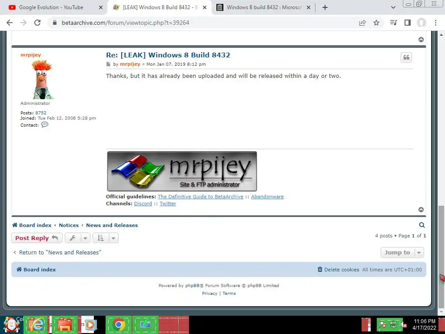Image resolution: width=445 pixels, height=334 pixels.
Task: Jump to top arrow below signature
Action: click(x=421, y=210)
